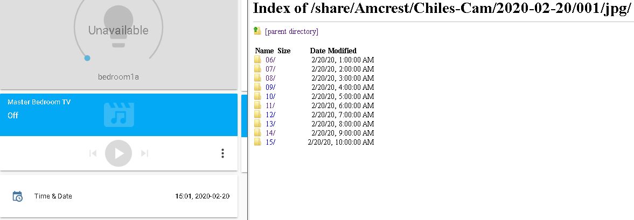634x220 pixels.
Task: Play media on Master Bedroom TV
Action: click(x=119, y=153)
